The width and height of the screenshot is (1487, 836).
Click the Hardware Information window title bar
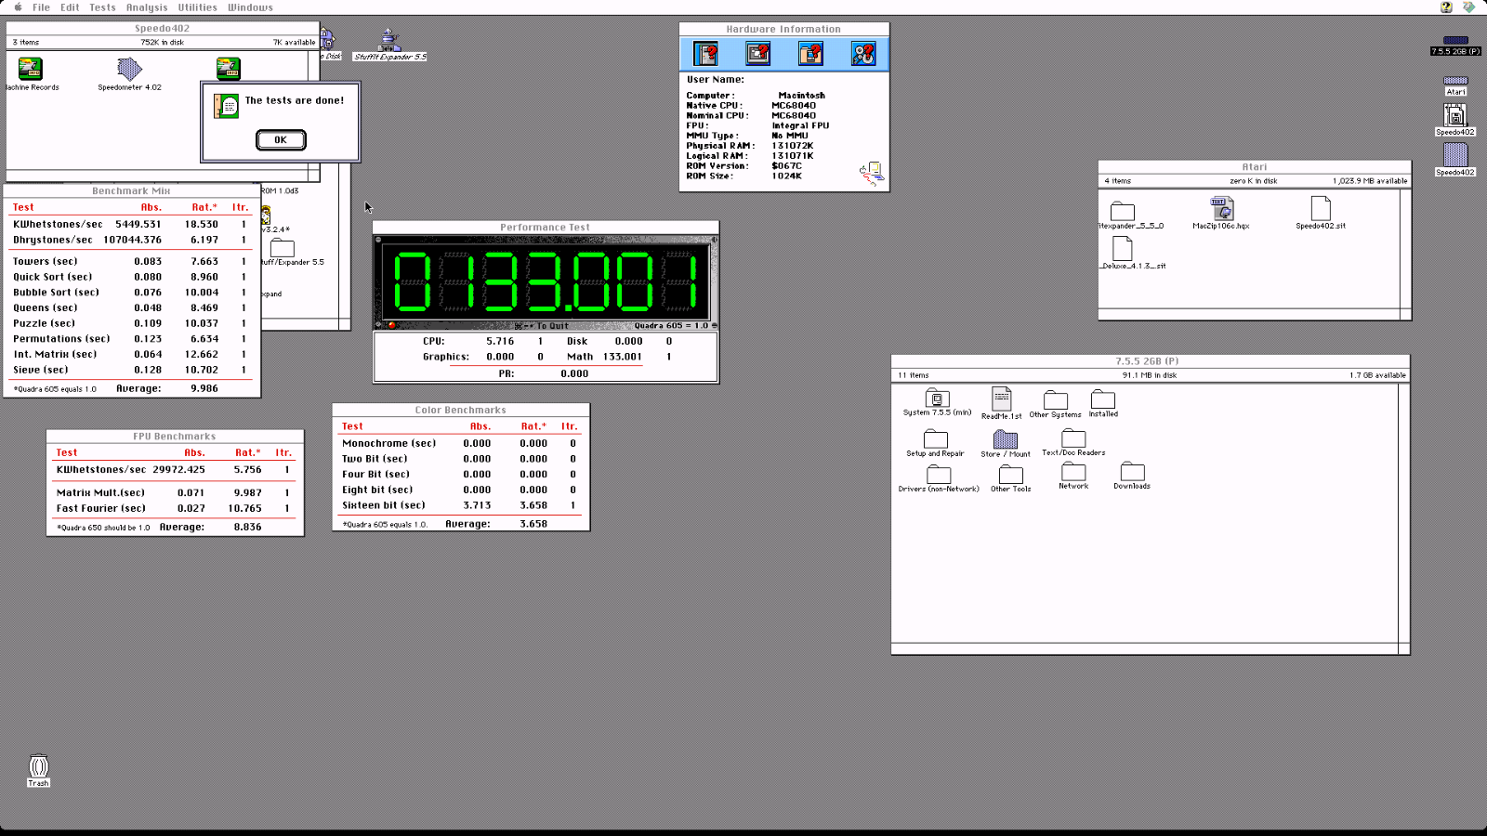pos(783,29)
